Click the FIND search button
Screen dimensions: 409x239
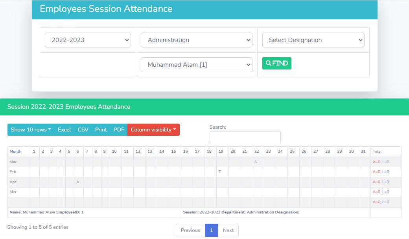[276, 63]
